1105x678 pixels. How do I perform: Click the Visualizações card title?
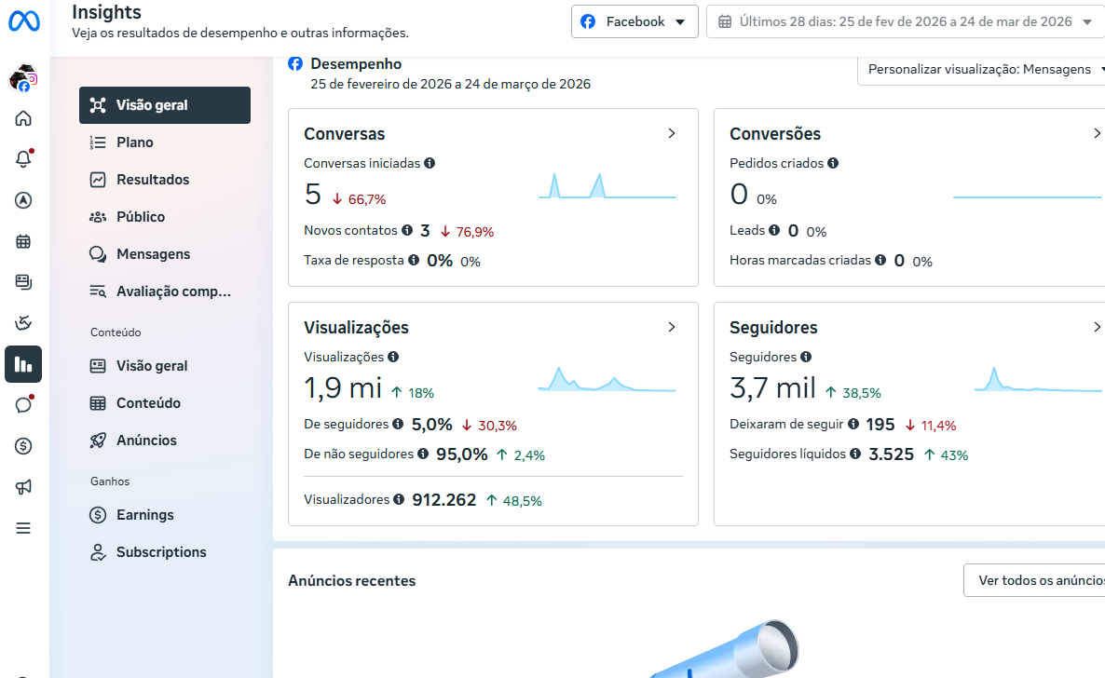tap(356, 328)
